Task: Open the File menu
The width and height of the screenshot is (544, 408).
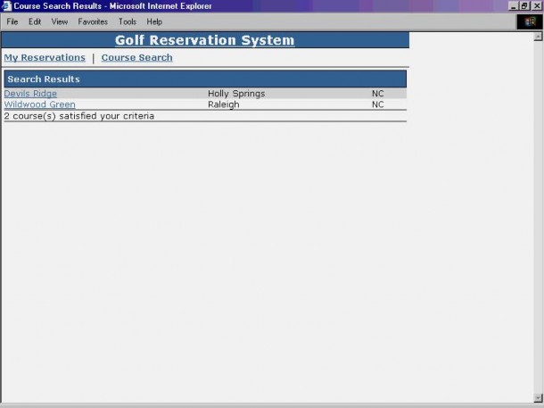Action: (12, 22)
